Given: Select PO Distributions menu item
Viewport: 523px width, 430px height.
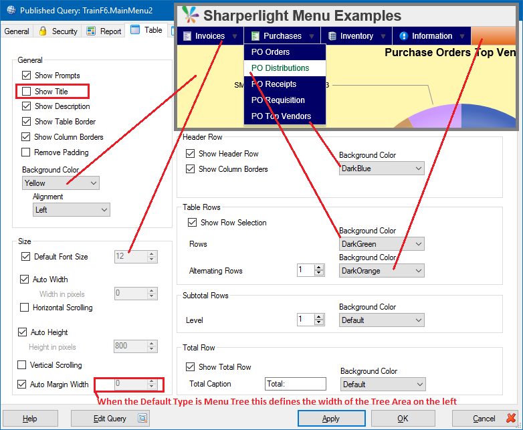Looking at the screenshot, I should click(285, 68).
